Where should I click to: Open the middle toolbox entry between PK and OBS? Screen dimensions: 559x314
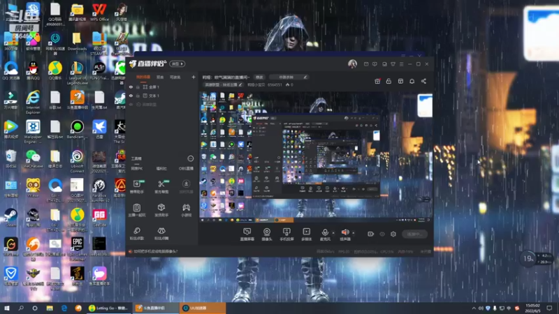(161, 168)
